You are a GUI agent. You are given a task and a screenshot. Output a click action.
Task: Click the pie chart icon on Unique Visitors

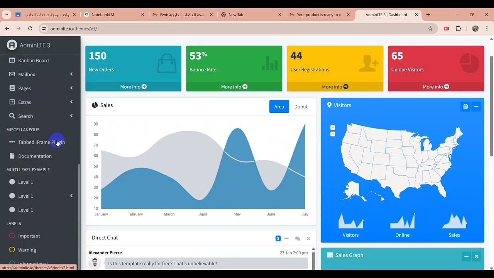(x=470, y=63)
